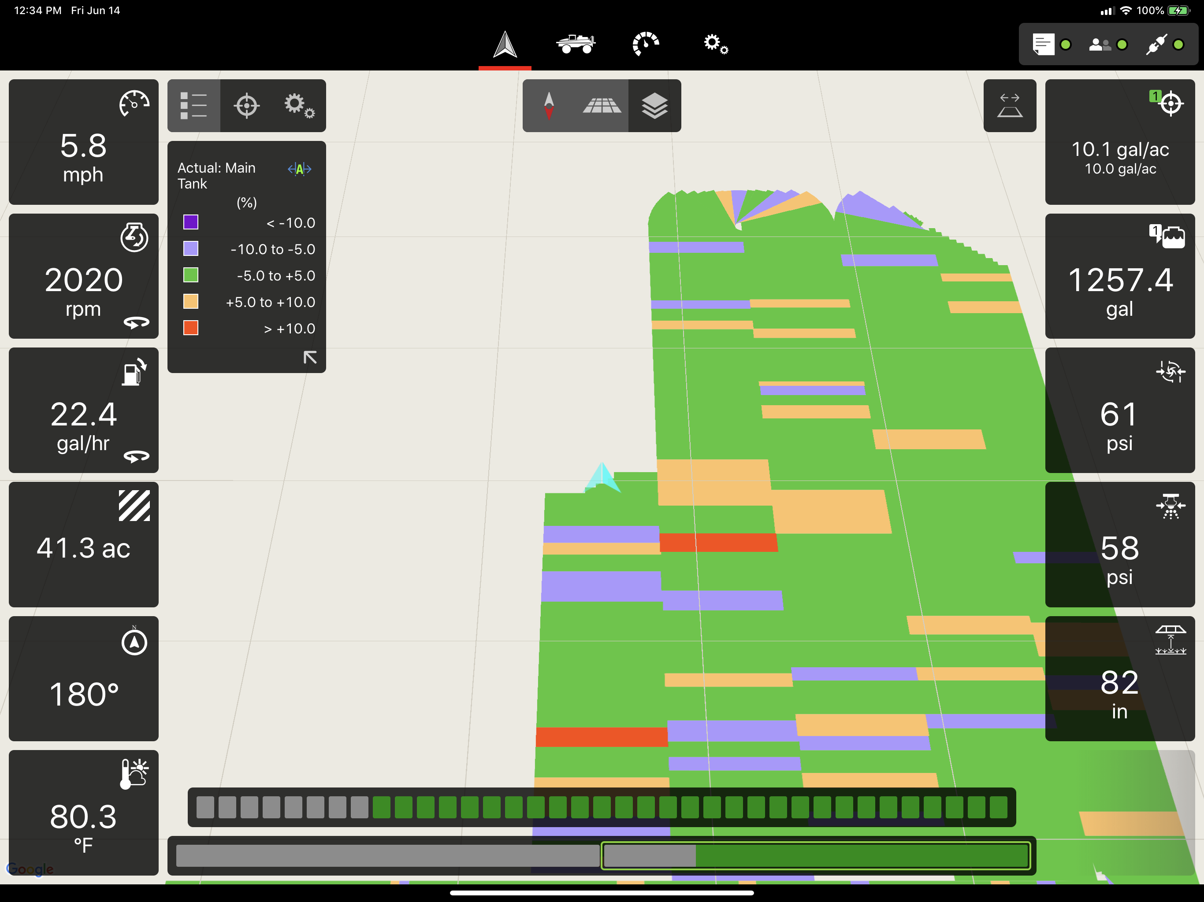Check the battery indicator in status bar
1204x902 pixels.
1179,10
